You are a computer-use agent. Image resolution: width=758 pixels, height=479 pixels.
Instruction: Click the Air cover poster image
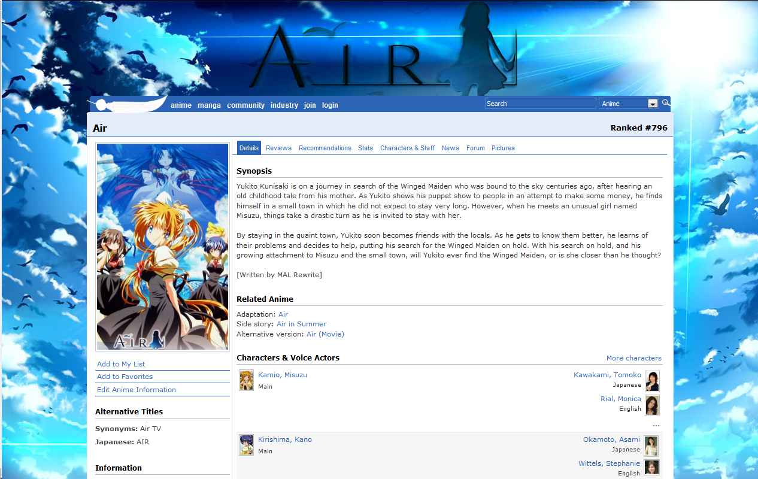[x=162, y=246]
